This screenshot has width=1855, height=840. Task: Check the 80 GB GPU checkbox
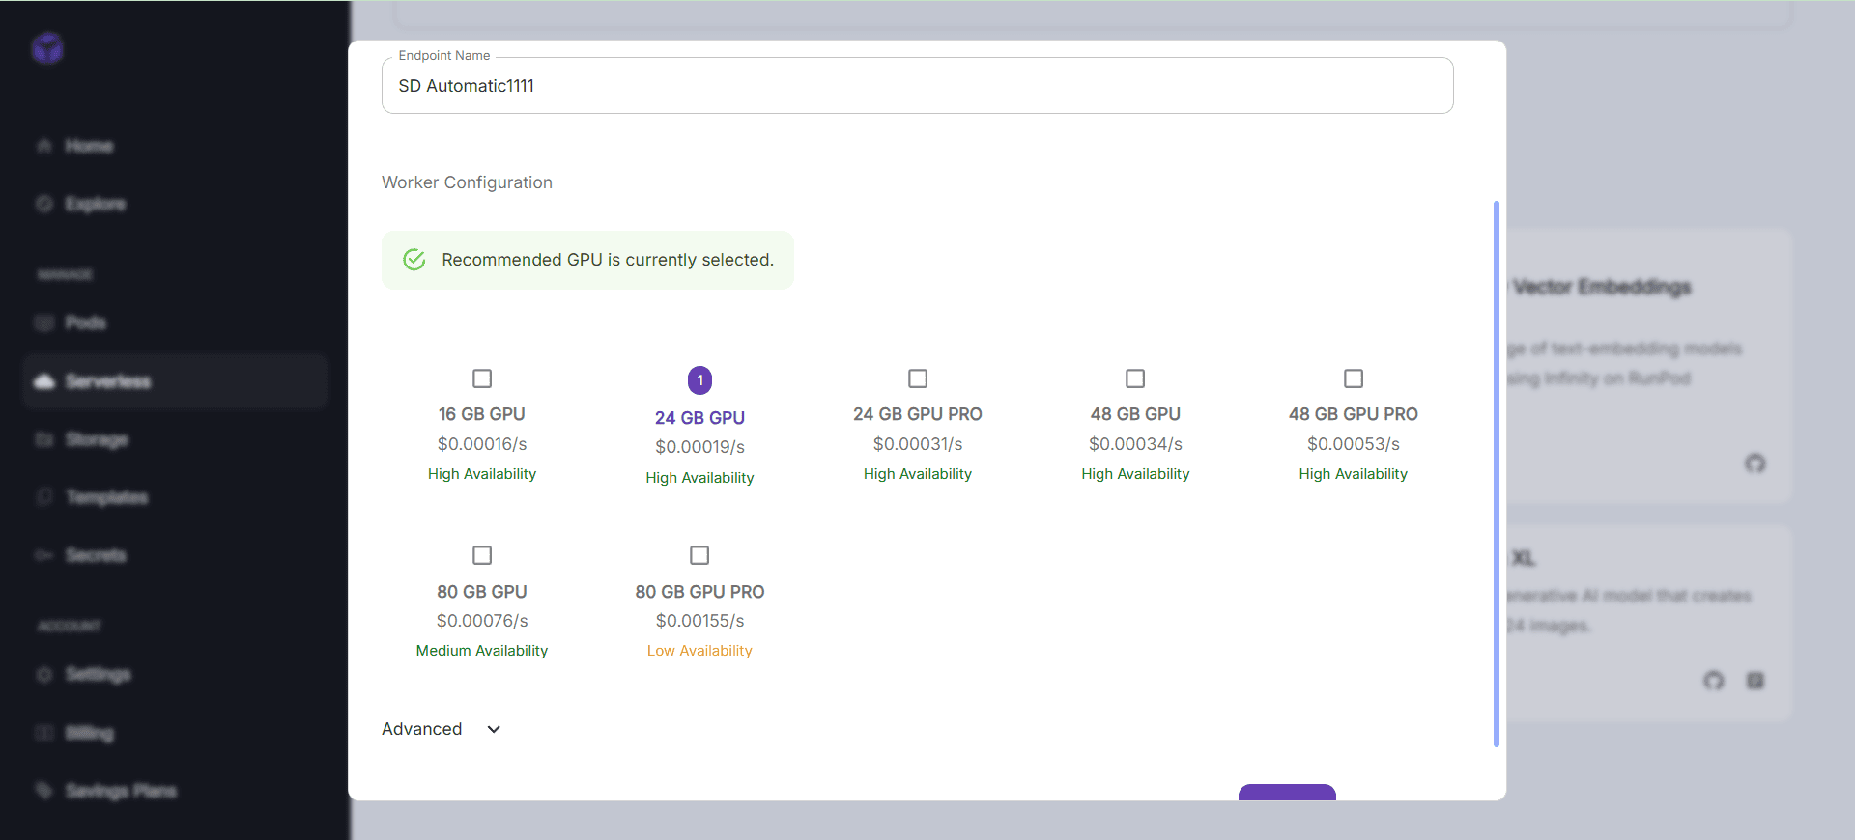pyautogui.click(x=482, y=555)
